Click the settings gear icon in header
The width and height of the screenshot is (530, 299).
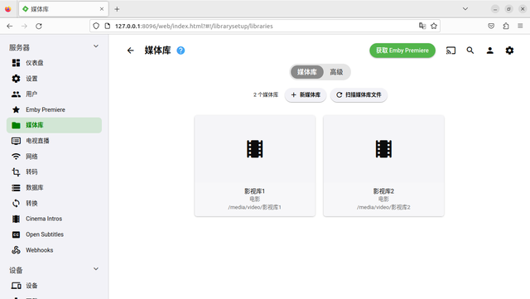pos(509,51)
